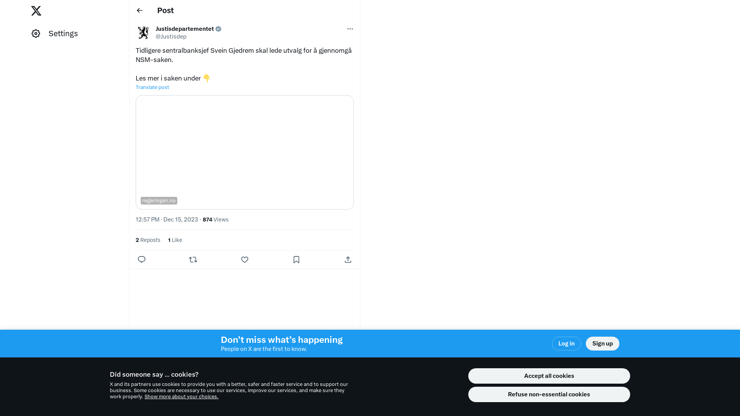Click the reply speech bubble icon

pos(141,260)
